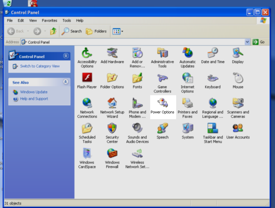The image size is (275, 208).
Task: Open Automatic Updates settings
Action: (187, 58)
